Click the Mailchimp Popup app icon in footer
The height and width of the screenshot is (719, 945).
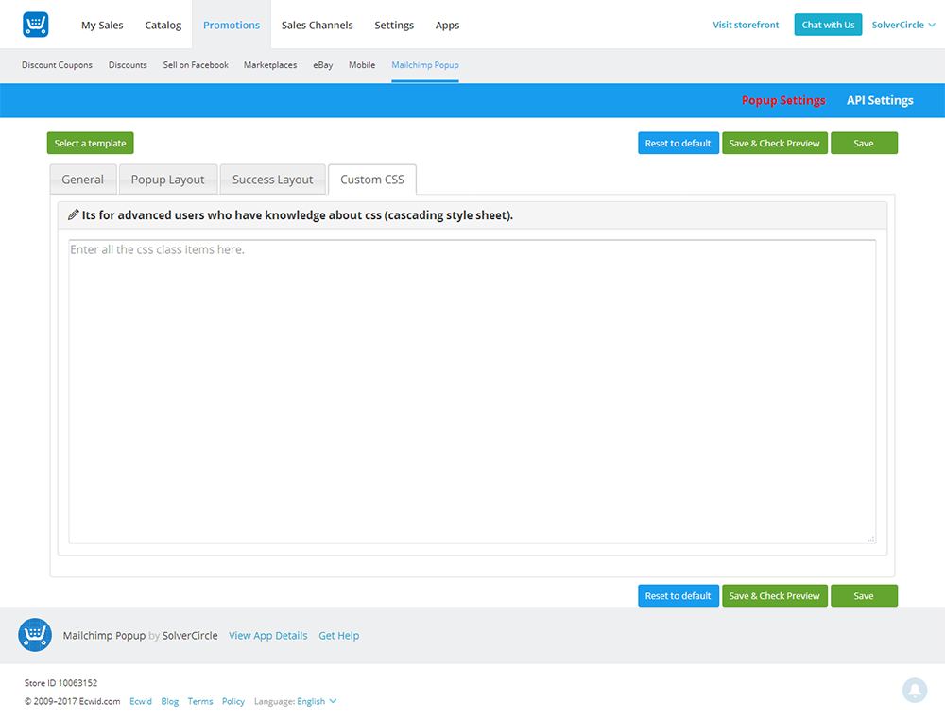click(35, 635)
